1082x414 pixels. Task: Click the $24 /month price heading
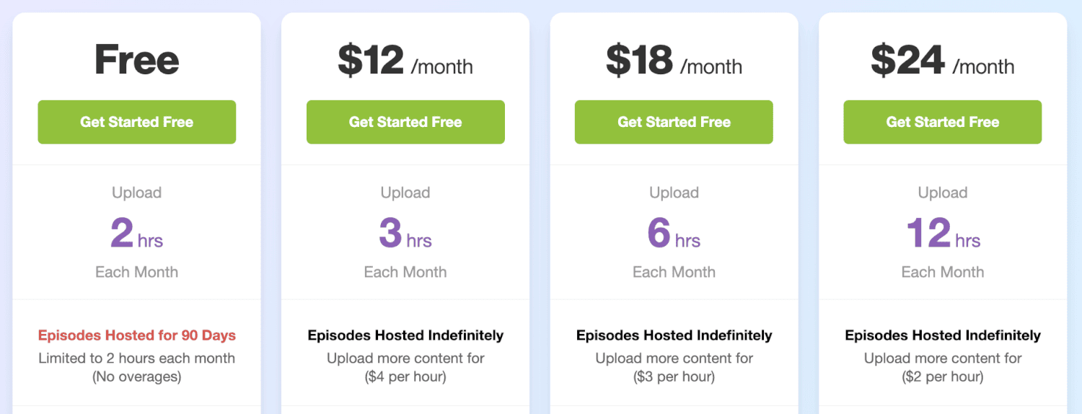tap(943, 61)
